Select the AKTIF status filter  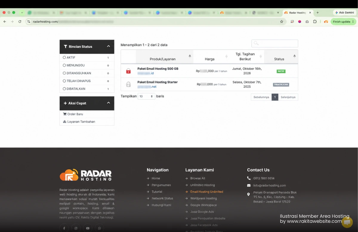[x=87, y=57]
